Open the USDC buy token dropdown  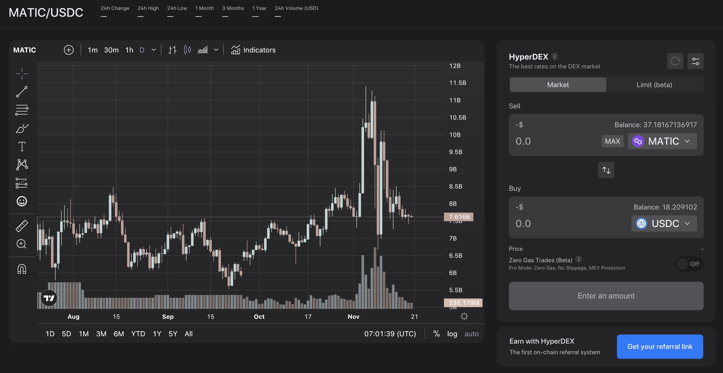coord(664,223)
